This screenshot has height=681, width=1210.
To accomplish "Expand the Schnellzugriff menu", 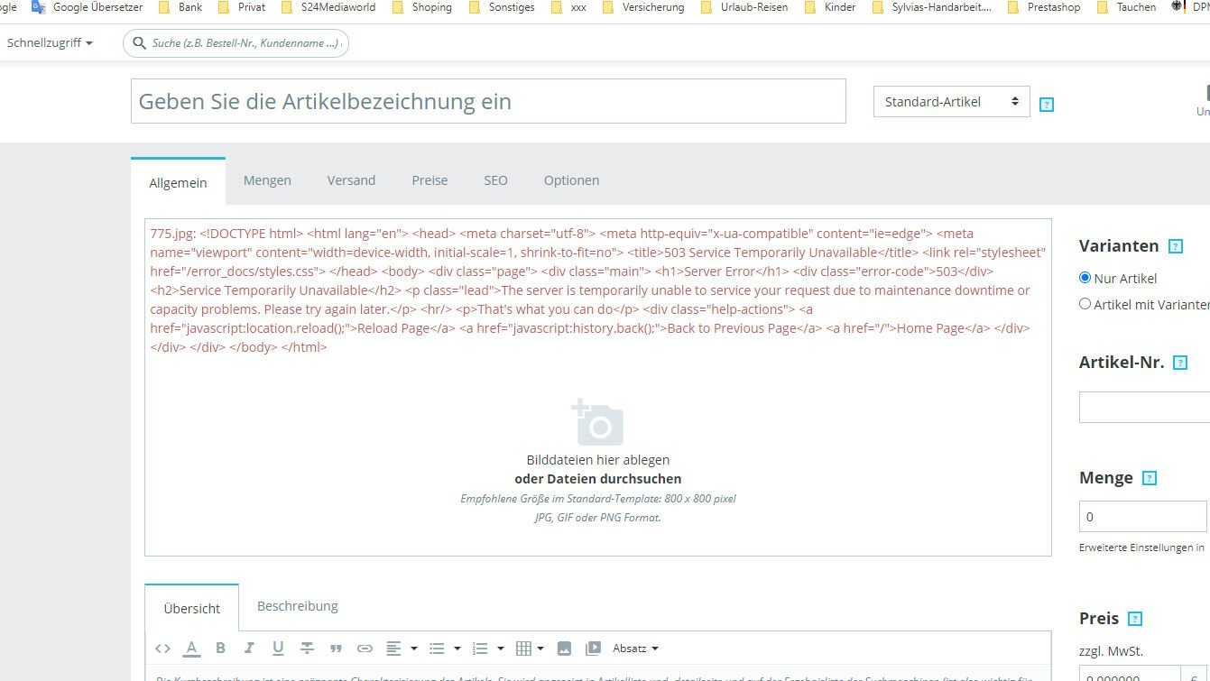I will (50, 42).
